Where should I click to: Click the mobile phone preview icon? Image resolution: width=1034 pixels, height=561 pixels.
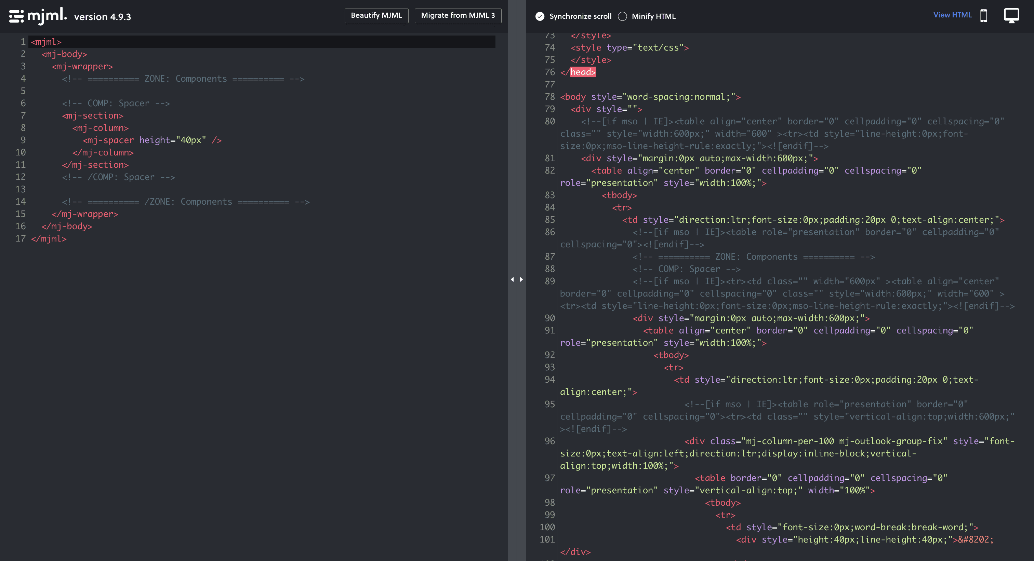983,16
